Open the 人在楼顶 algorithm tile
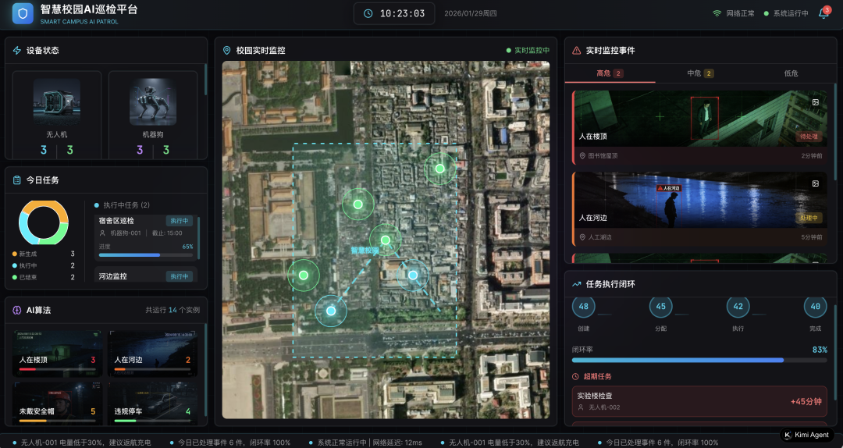 pos(57,354)
